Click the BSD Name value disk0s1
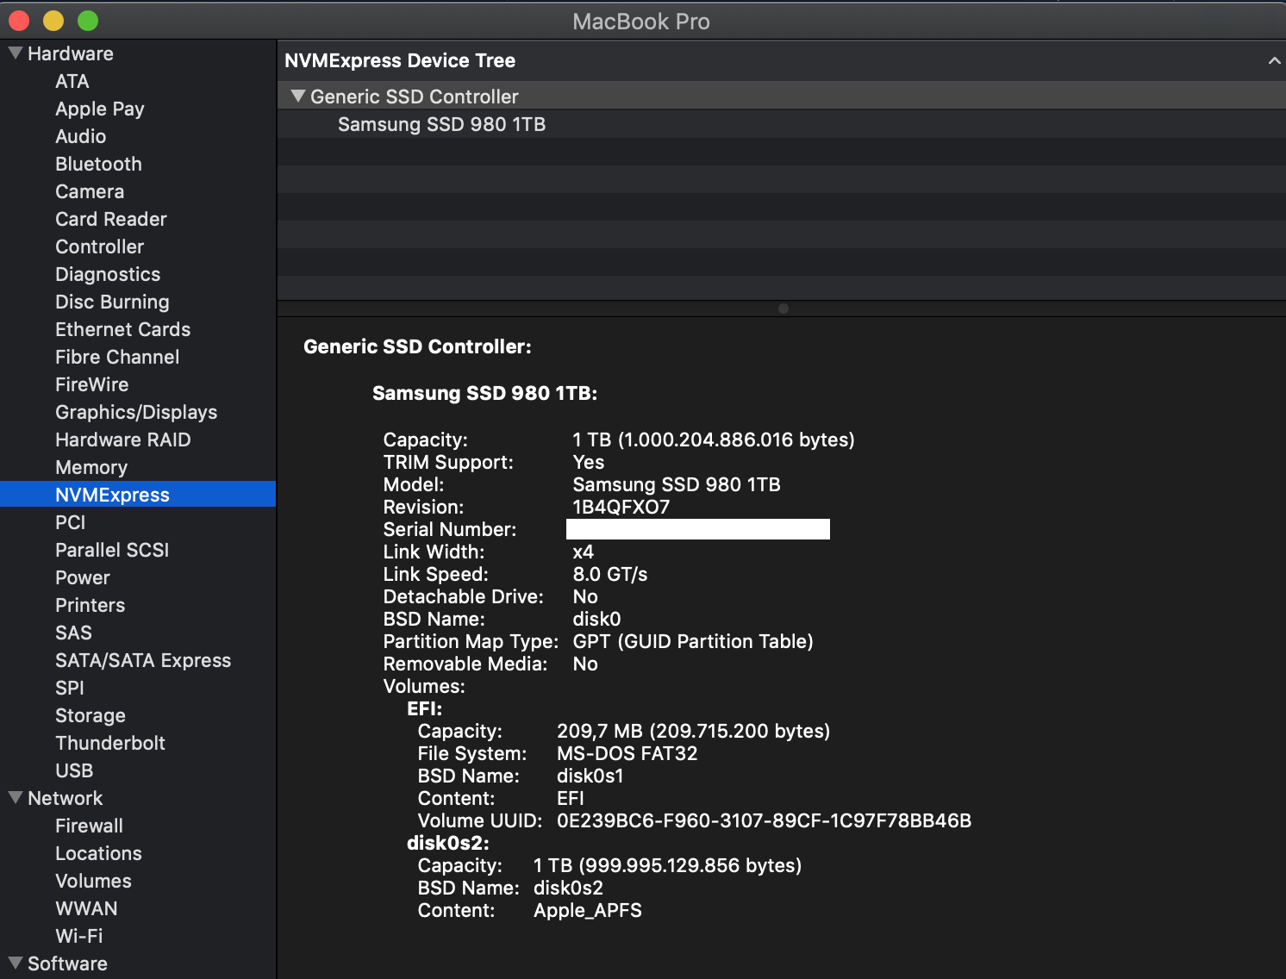Screen dimensions: 1286x979 point(590,776)
